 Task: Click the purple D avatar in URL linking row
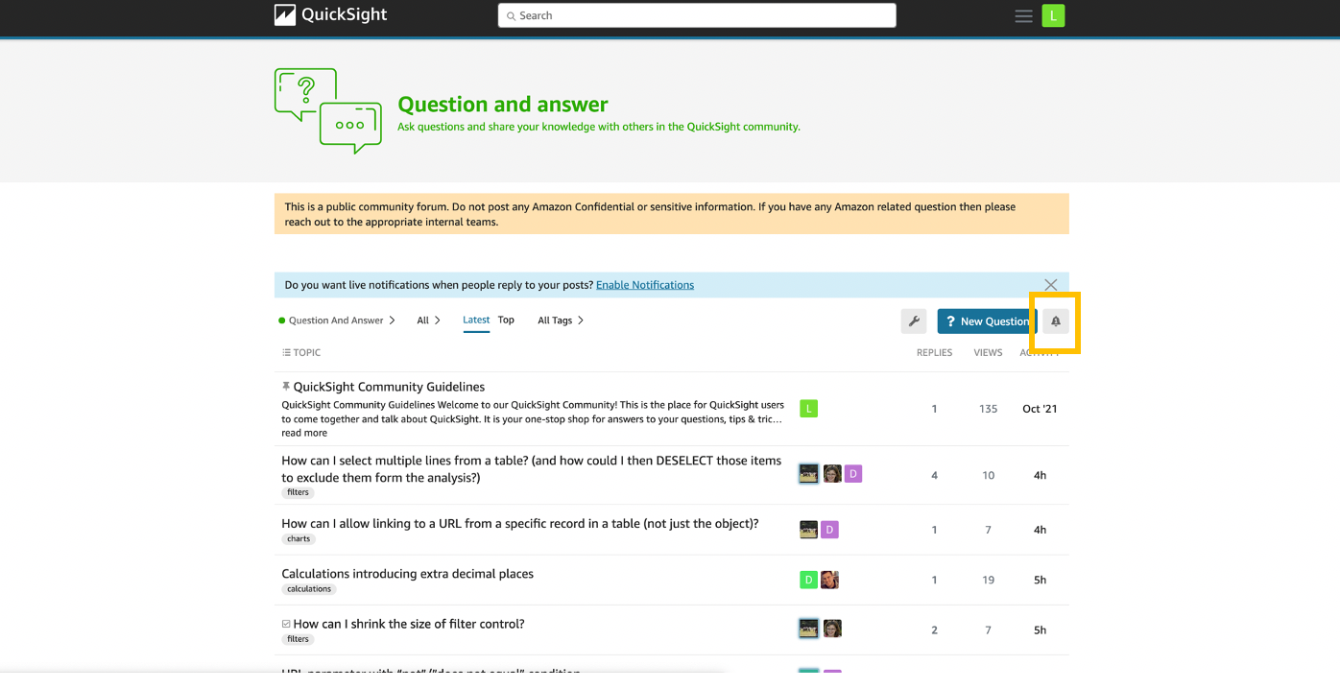[830, 529]
